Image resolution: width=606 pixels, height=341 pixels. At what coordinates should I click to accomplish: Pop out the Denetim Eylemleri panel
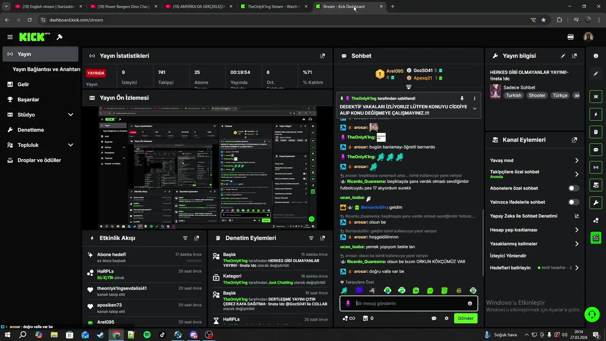click(322, 238)
